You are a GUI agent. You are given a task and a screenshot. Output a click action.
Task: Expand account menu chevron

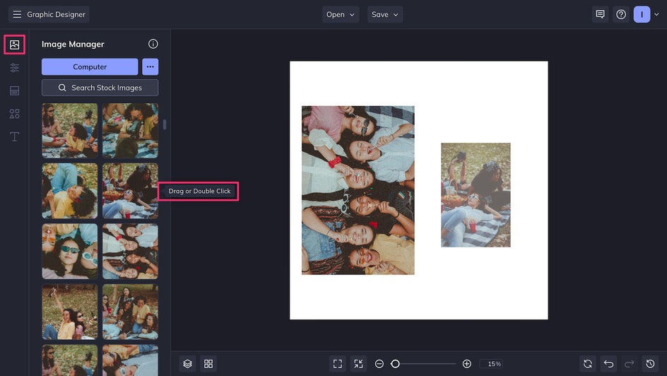tap(656, 14)
